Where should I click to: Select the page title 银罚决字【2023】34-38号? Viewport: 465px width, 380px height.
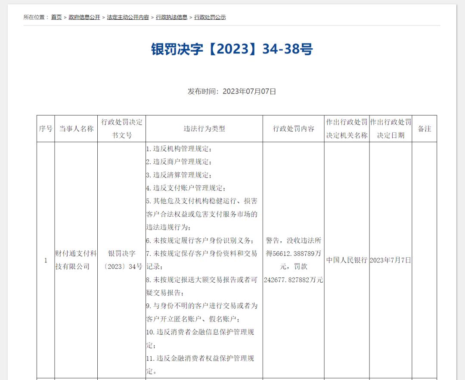[232, 49]
